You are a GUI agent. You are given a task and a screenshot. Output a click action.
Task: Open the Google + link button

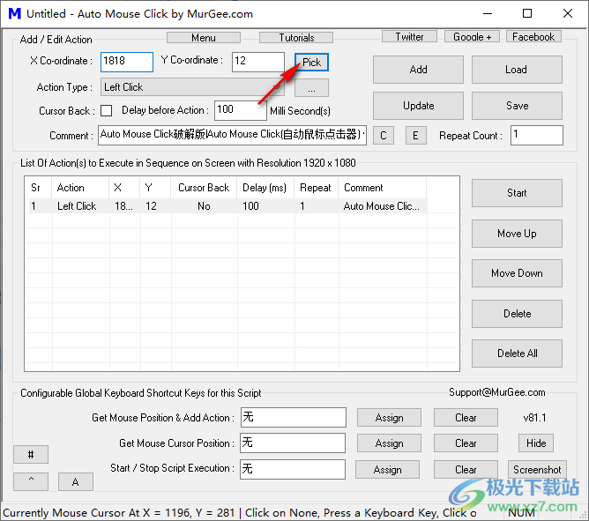point(473,37)
